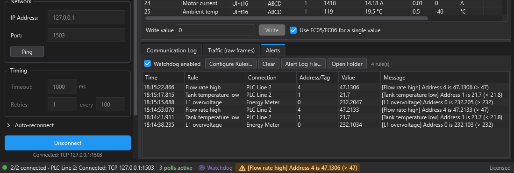Image resolution: width=514 pixels, height=173 pixels.
Task: Click the Disconnect button
Action: [x=68, y=143]
